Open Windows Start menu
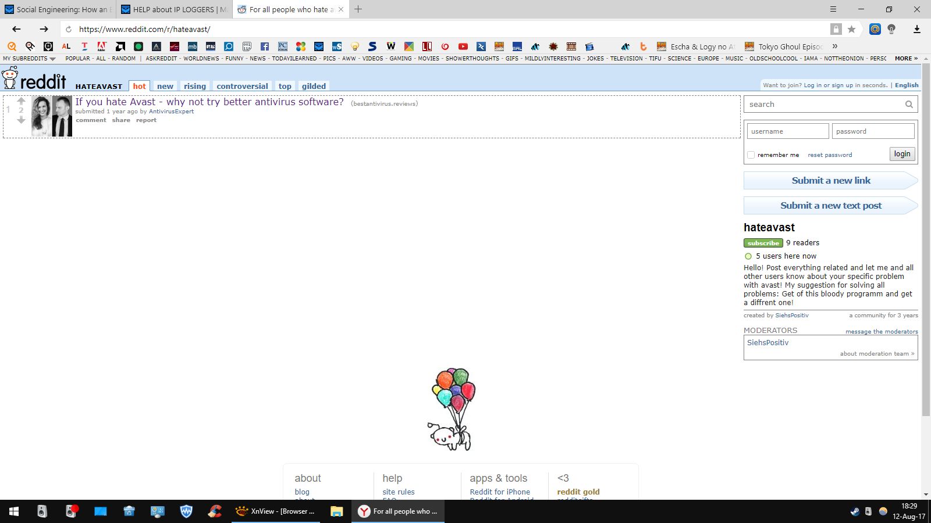Screen dimensions: 931x523 tap(14, 511)
